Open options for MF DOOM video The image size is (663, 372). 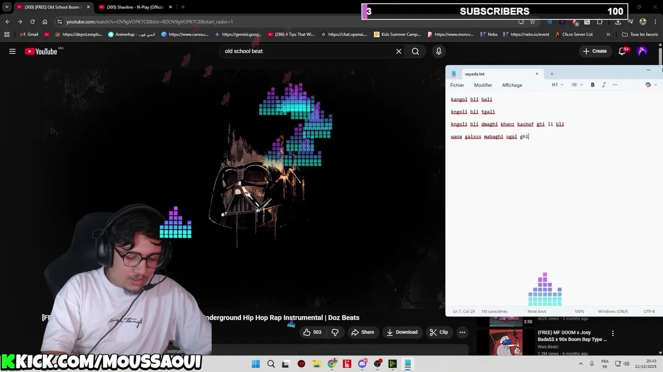point(613,334)
